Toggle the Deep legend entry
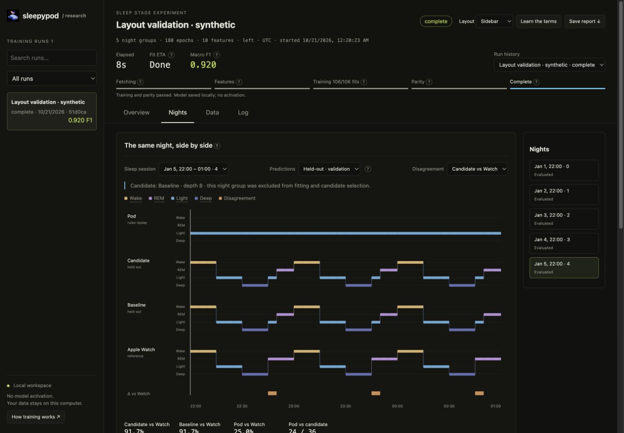The height and width of the screenshot is (433, 624). pyautogui.click(x=203, y=198)
